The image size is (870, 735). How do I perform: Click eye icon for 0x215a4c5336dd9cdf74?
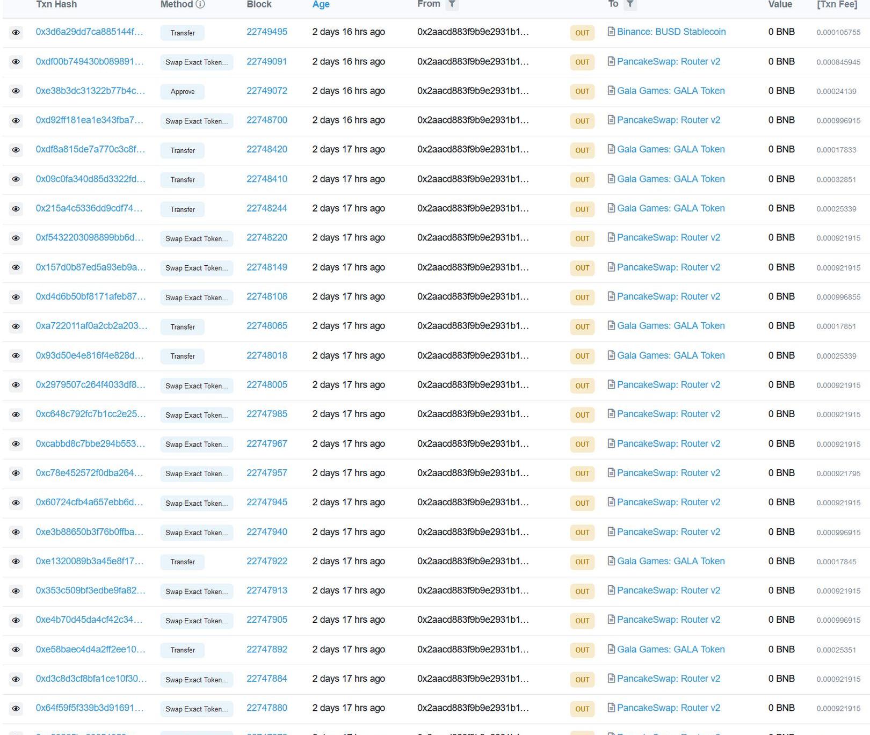tap(16, 209)
